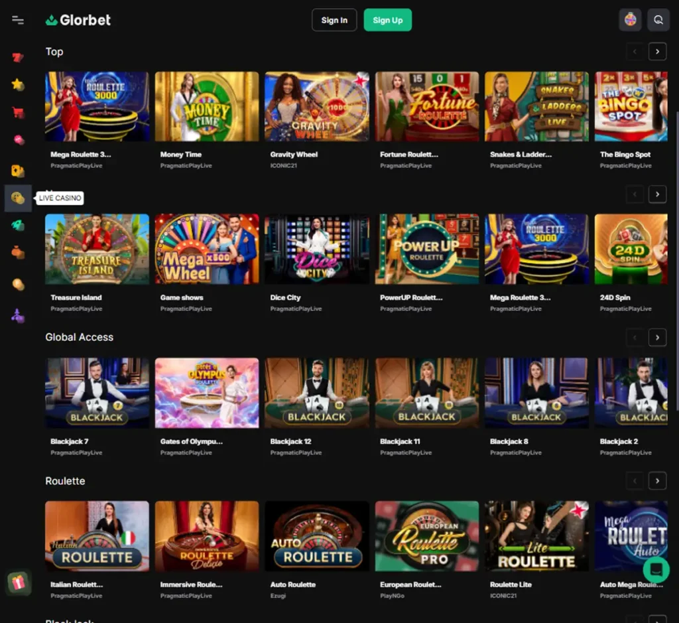This screenshot has height=623, width=679.
Task: Open the hamburger menu
Action: click(18, 20)
